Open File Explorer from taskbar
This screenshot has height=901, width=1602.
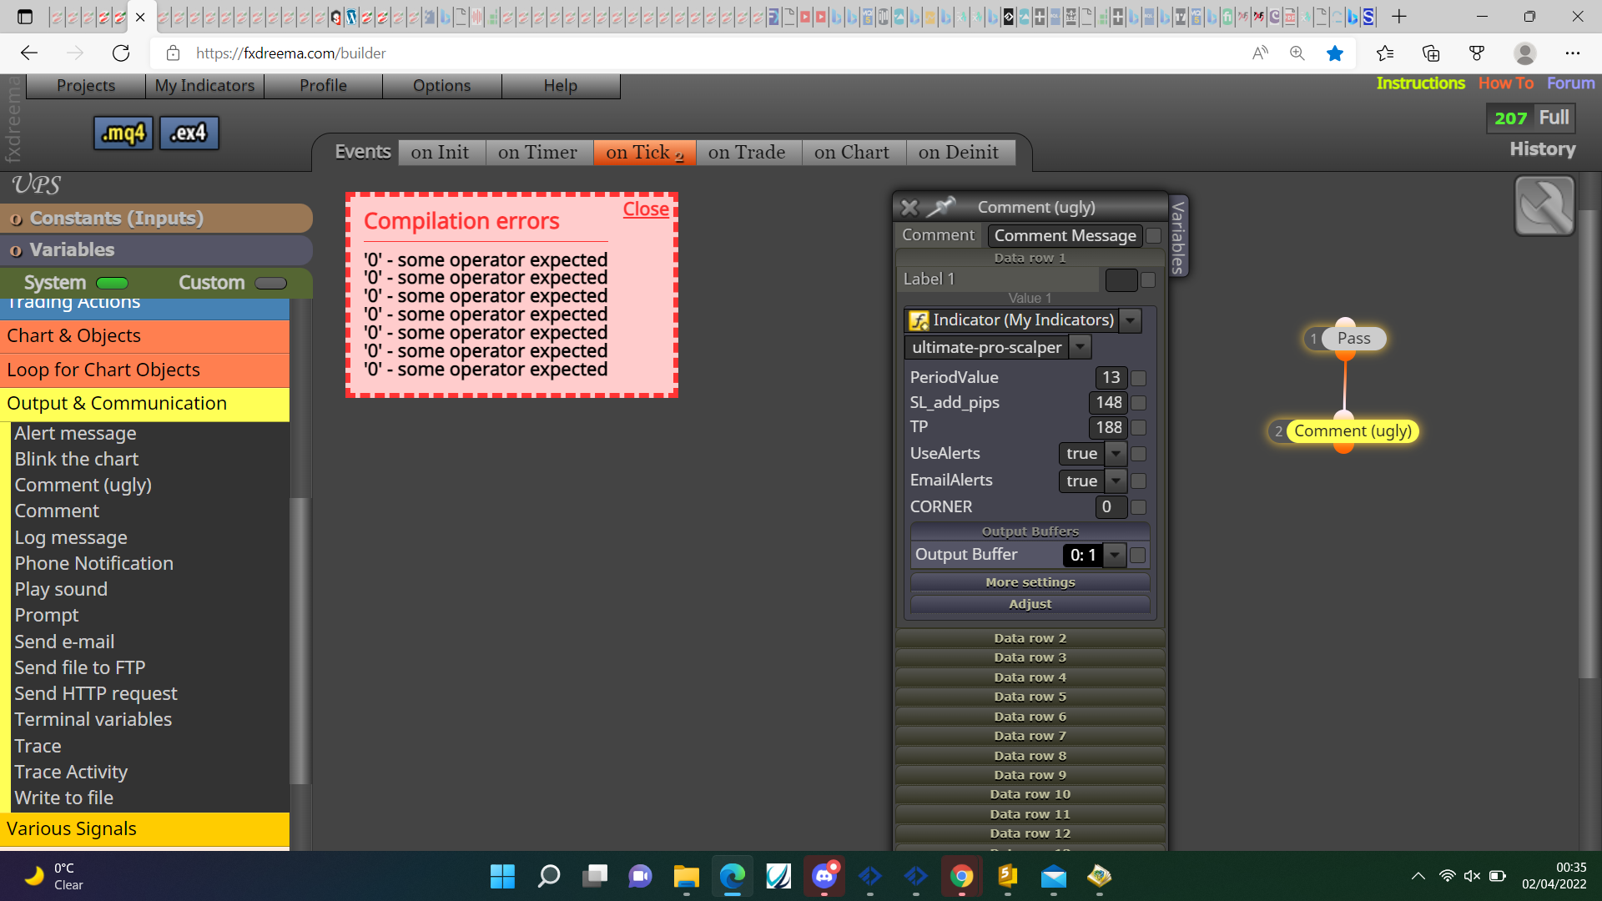pyautogui.click(x=686, y=876)
